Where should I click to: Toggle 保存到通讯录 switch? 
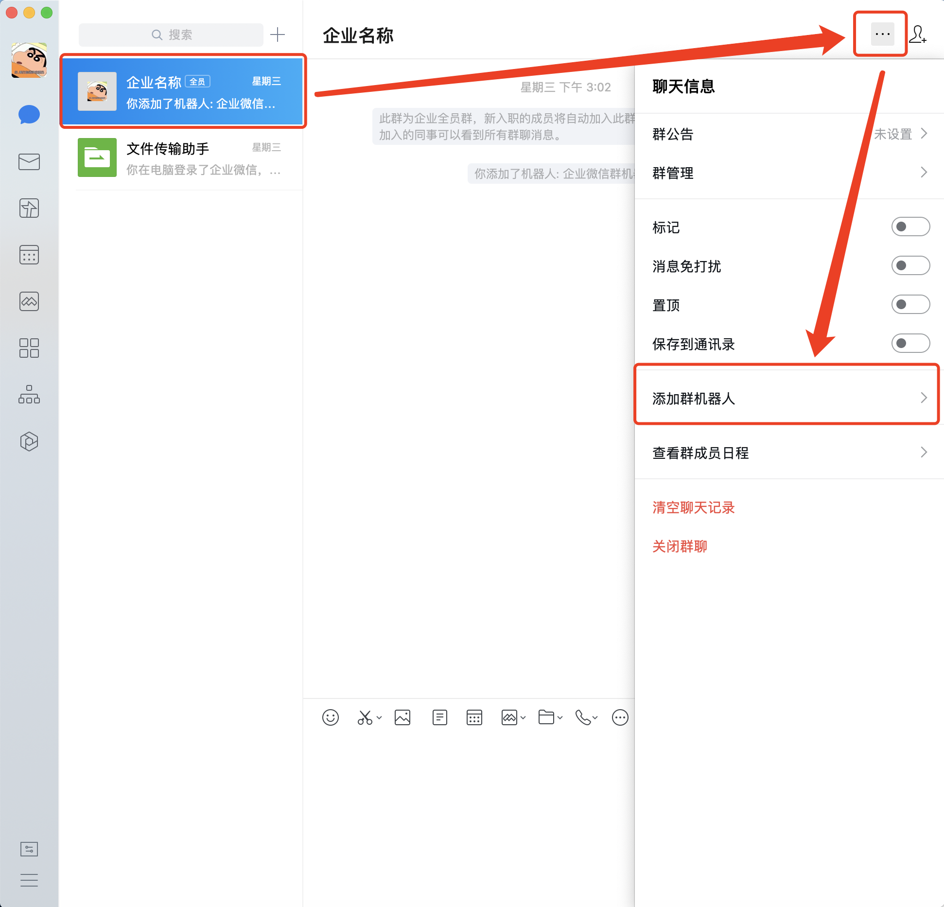click(910, 343)
